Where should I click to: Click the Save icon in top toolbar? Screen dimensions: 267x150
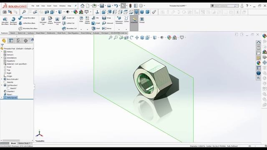(102, 6)
